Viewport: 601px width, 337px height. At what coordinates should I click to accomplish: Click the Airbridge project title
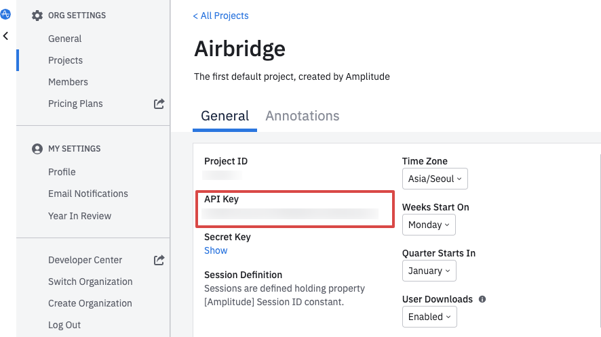tap(240, 49)
